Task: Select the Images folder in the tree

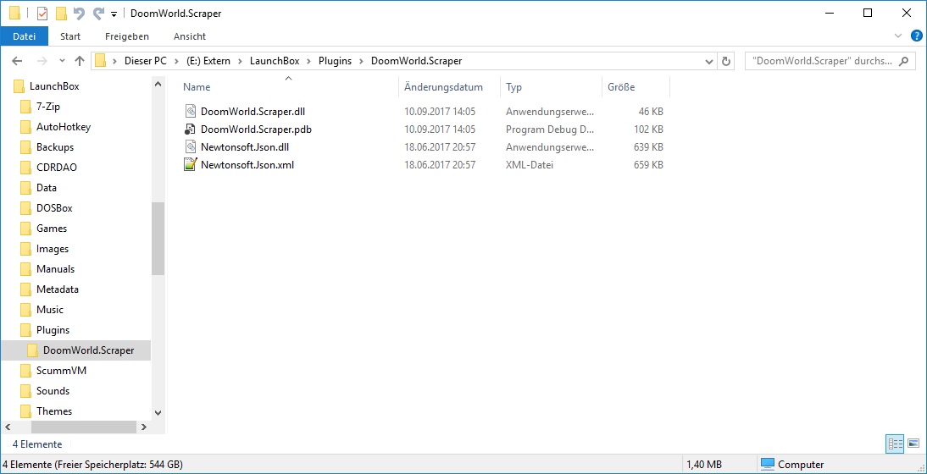Action: [x=52, y=249]
